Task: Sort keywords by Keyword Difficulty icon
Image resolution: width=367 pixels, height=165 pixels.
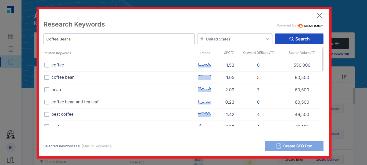Action: pos(272,53)
